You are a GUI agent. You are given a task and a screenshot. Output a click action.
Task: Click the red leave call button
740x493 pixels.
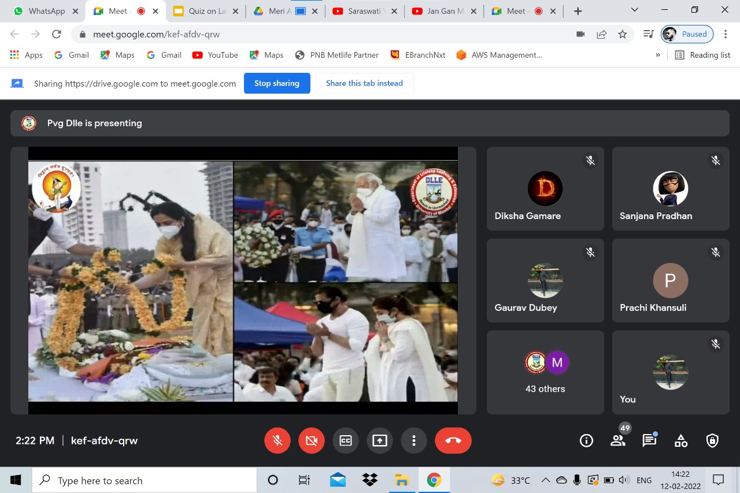[453, 441]
